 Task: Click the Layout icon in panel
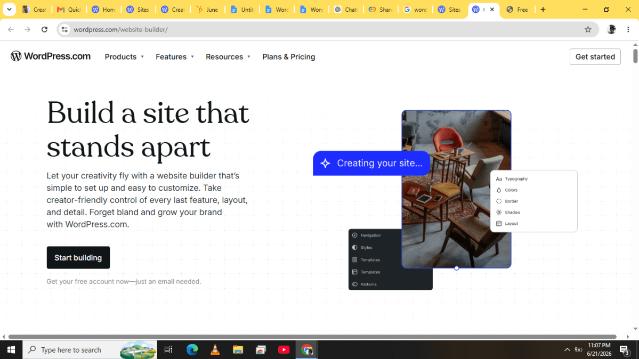(x=499, y=224)
